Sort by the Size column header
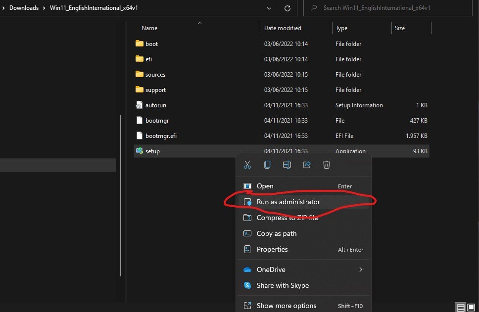Viewport: 479px width, 312px height. 399,28
